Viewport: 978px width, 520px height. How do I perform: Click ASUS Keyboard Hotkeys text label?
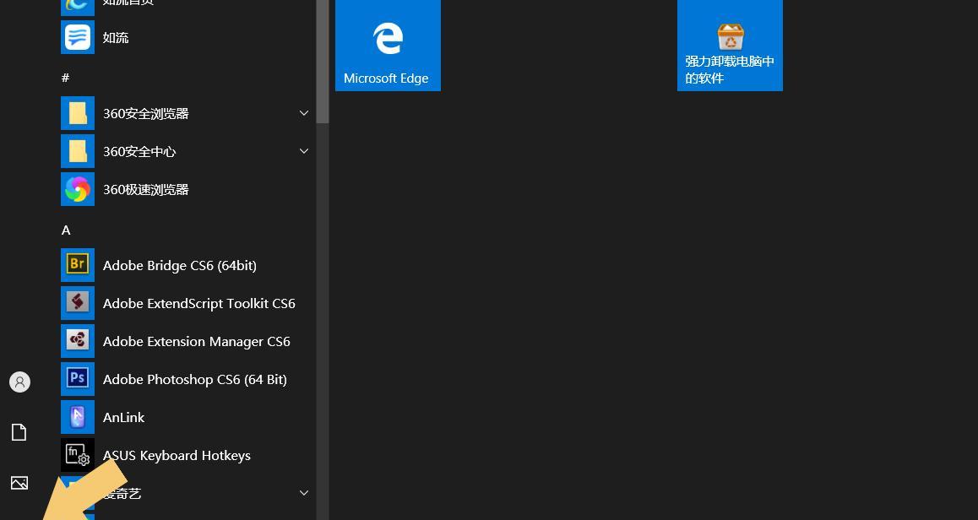(177, 456)
